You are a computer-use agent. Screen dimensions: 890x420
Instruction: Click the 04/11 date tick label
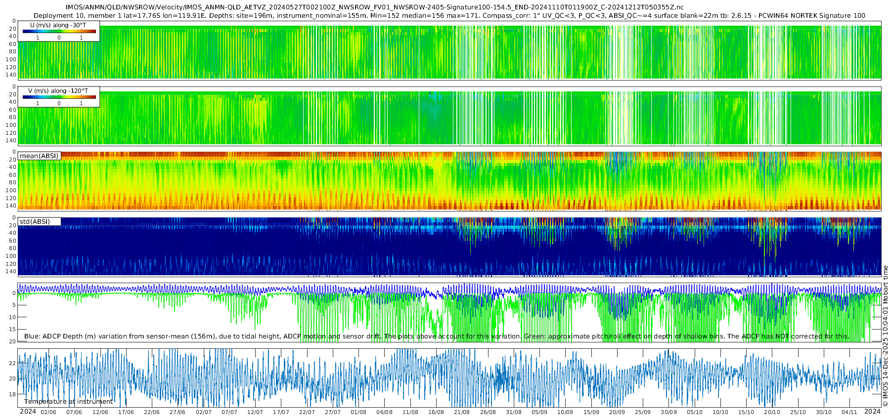(x=849, y=412)
